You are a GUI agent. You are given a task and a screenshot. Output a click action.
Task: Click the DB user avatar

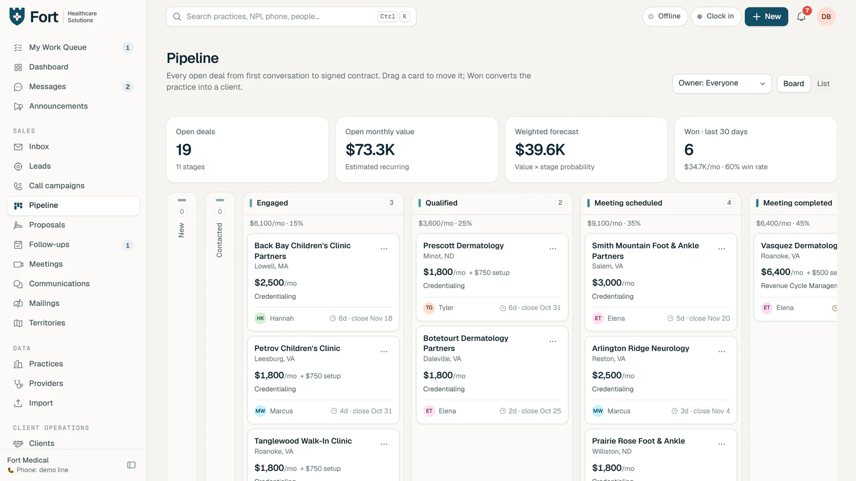[826, 17]
